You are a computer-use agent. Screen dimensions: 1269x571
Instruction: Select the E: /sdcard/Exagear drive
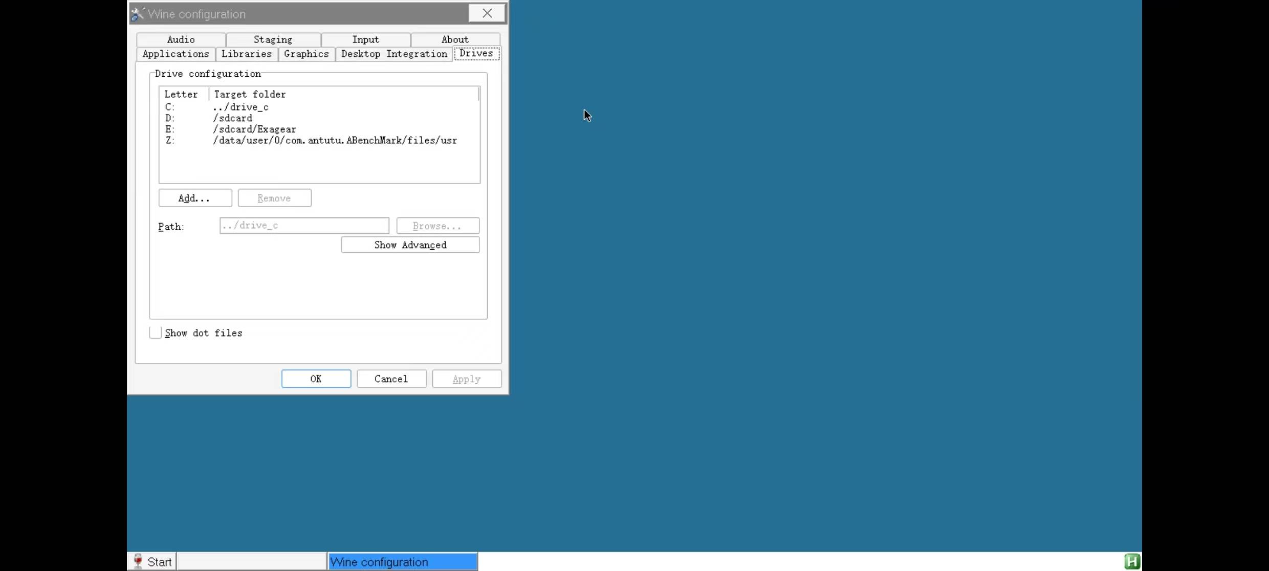[254, 129]
